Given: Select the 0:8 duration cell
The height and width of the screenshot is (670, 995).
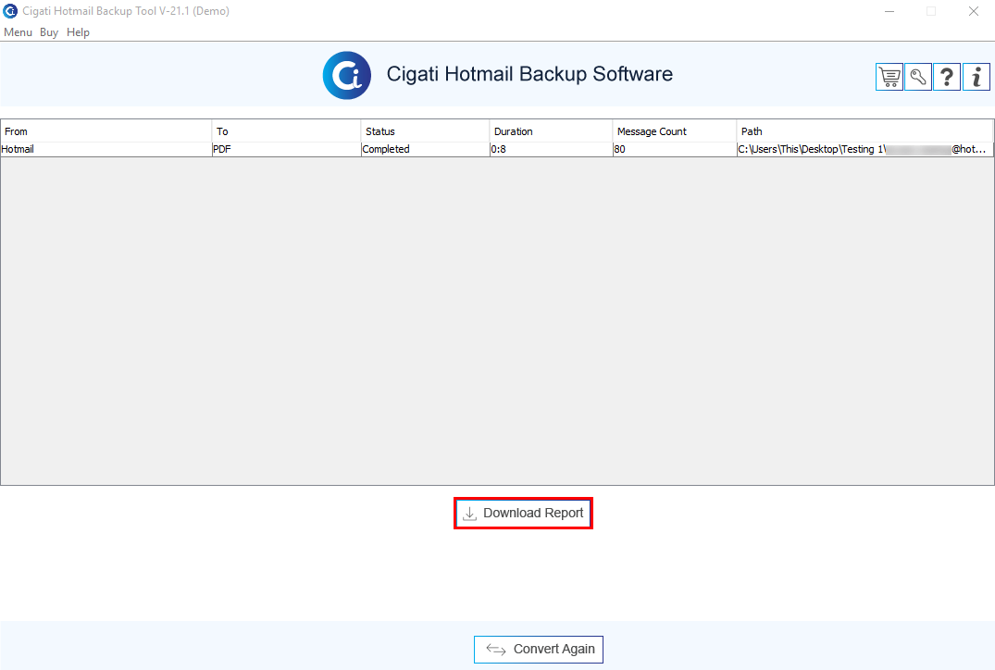Looking at the screenshot, I should (551, 149).
